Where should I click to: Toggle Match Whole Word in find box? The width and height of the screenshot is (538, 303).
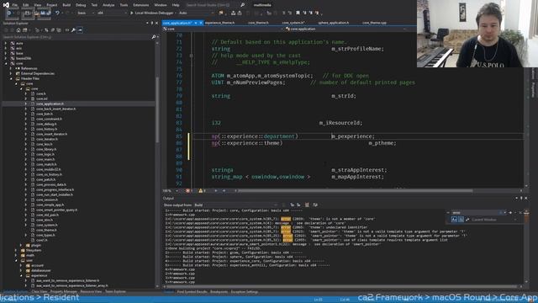[461, 220]
